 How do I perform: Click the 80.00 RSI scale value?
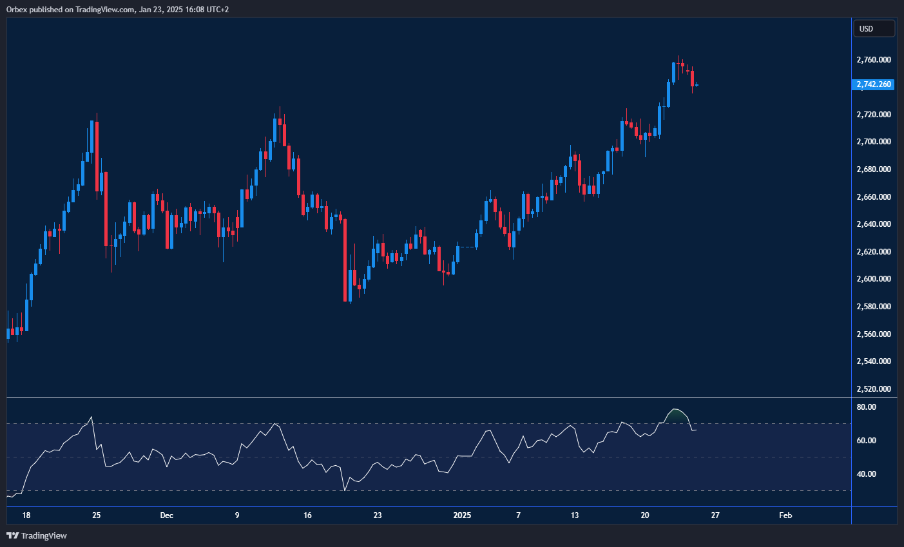coord(865,407)
